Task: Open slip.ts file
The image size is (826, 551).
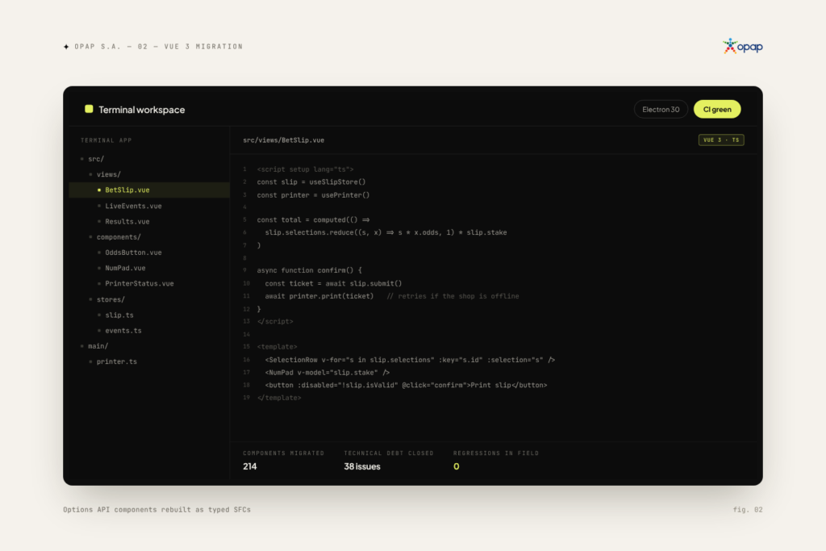Action: pos(119,315)
